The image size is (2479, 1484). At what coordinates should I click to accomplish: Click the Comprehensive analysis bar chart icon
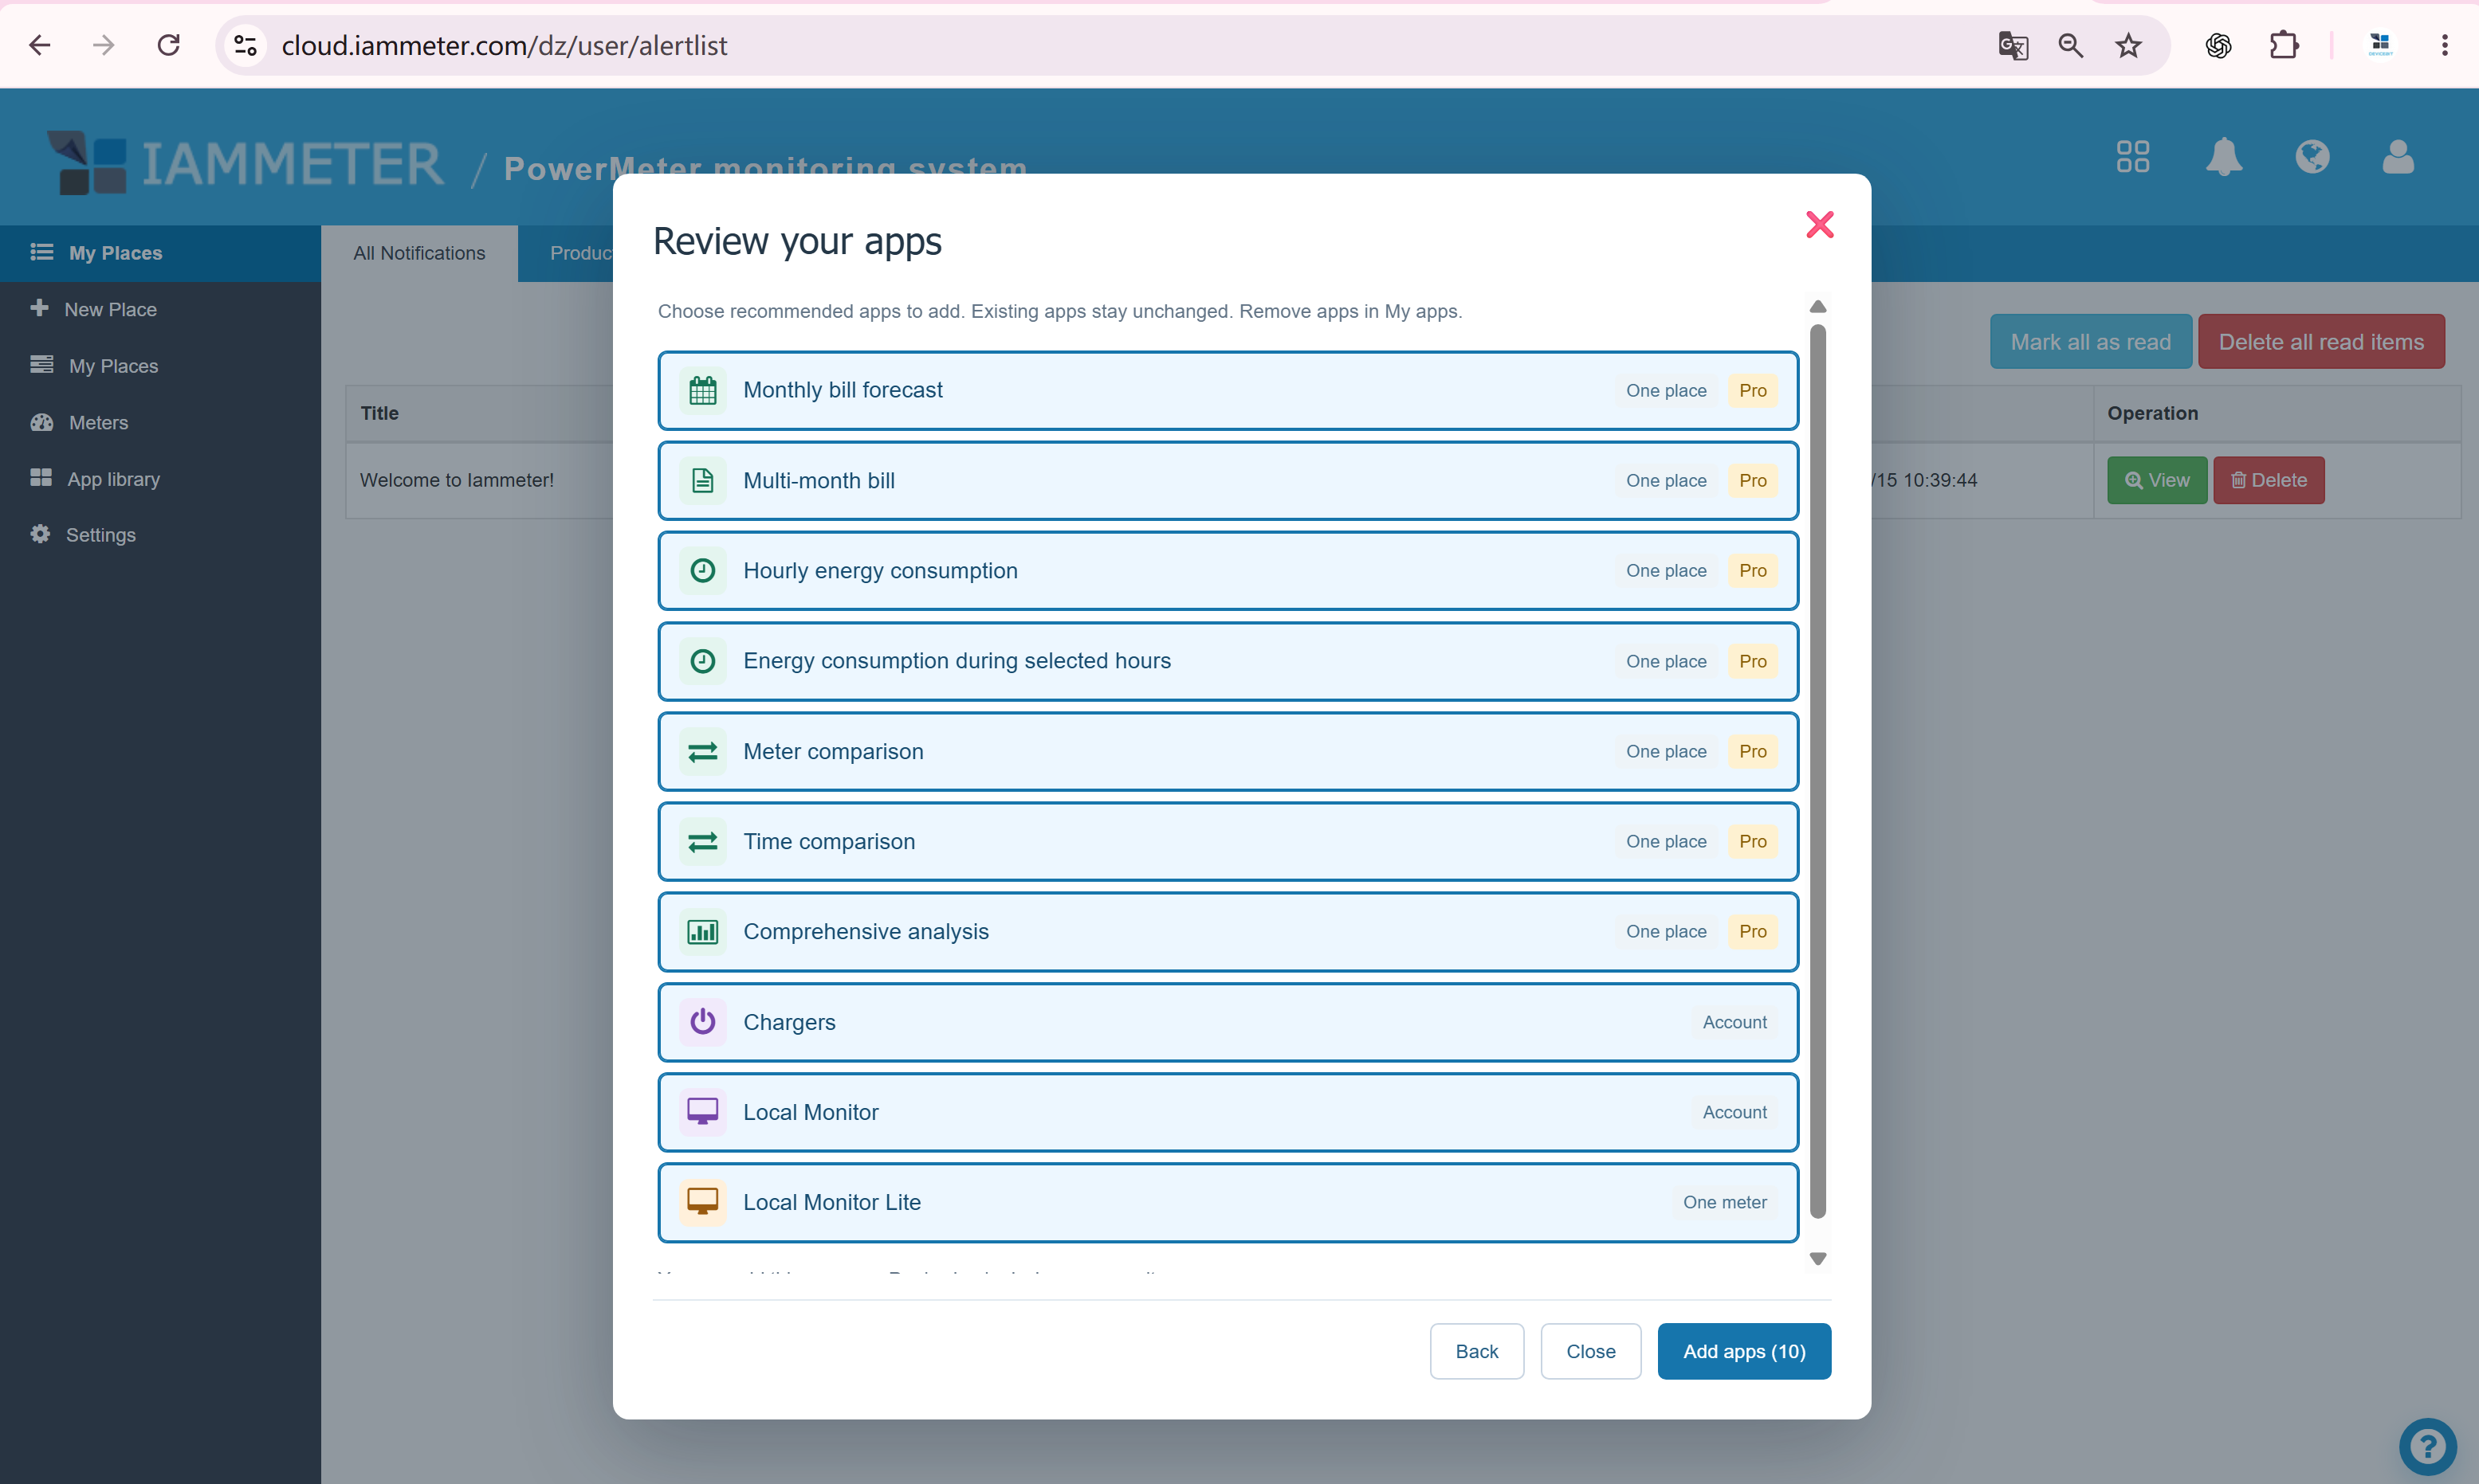[x=702, y=931]
